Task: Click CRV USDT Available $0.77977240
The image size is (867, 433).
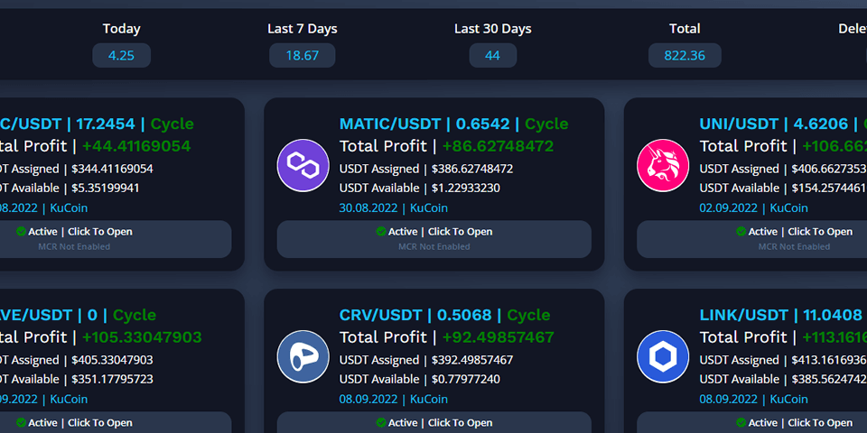Action: coord(420,380)
